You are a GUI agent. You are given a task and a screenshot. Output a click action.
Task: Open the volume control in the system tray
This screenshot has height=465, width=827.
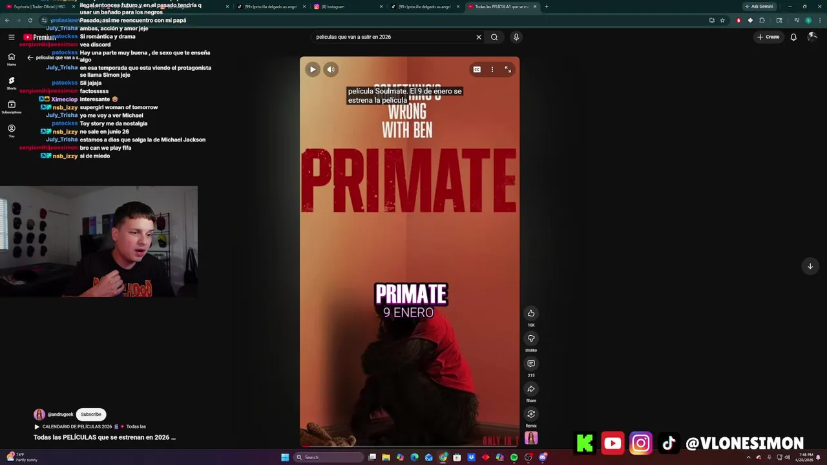coord(787,457)
